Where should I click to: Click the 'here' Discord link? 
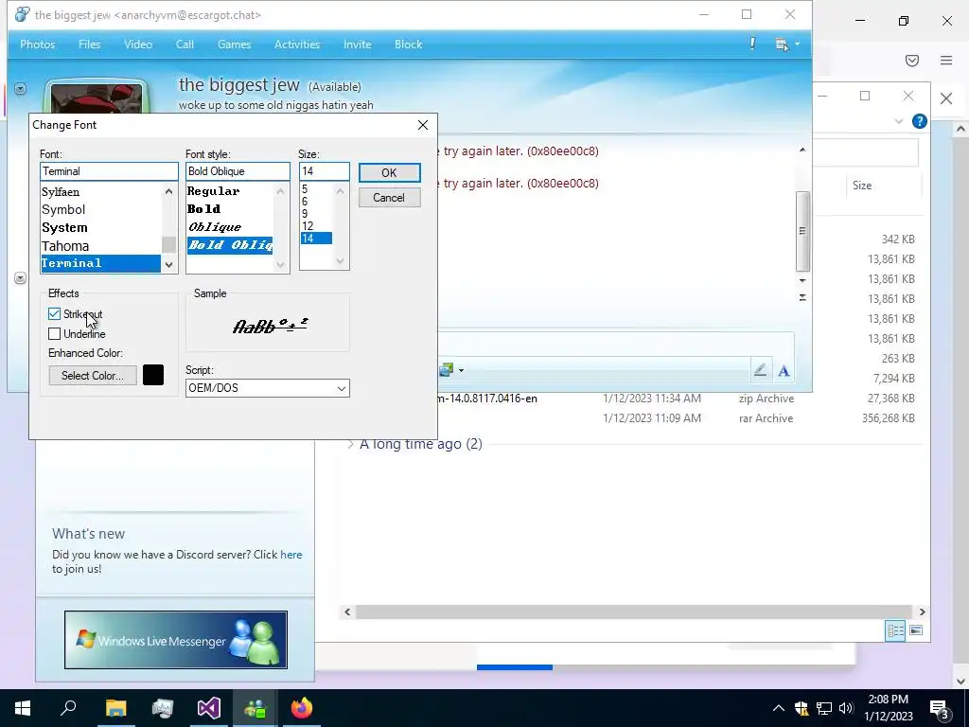click(x=291, y=555)
